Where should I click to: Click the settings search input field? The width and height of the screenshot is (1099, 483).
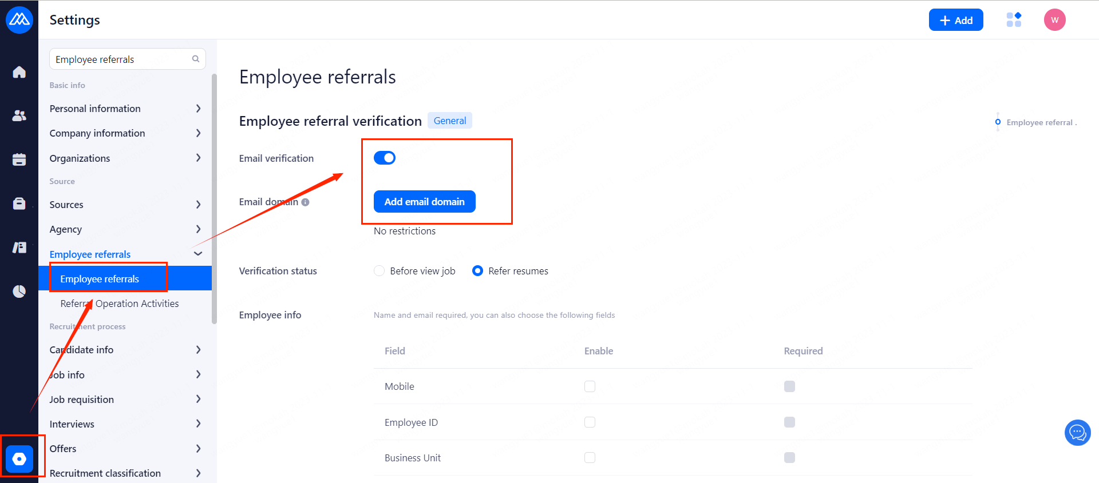[x=121, y=59]
